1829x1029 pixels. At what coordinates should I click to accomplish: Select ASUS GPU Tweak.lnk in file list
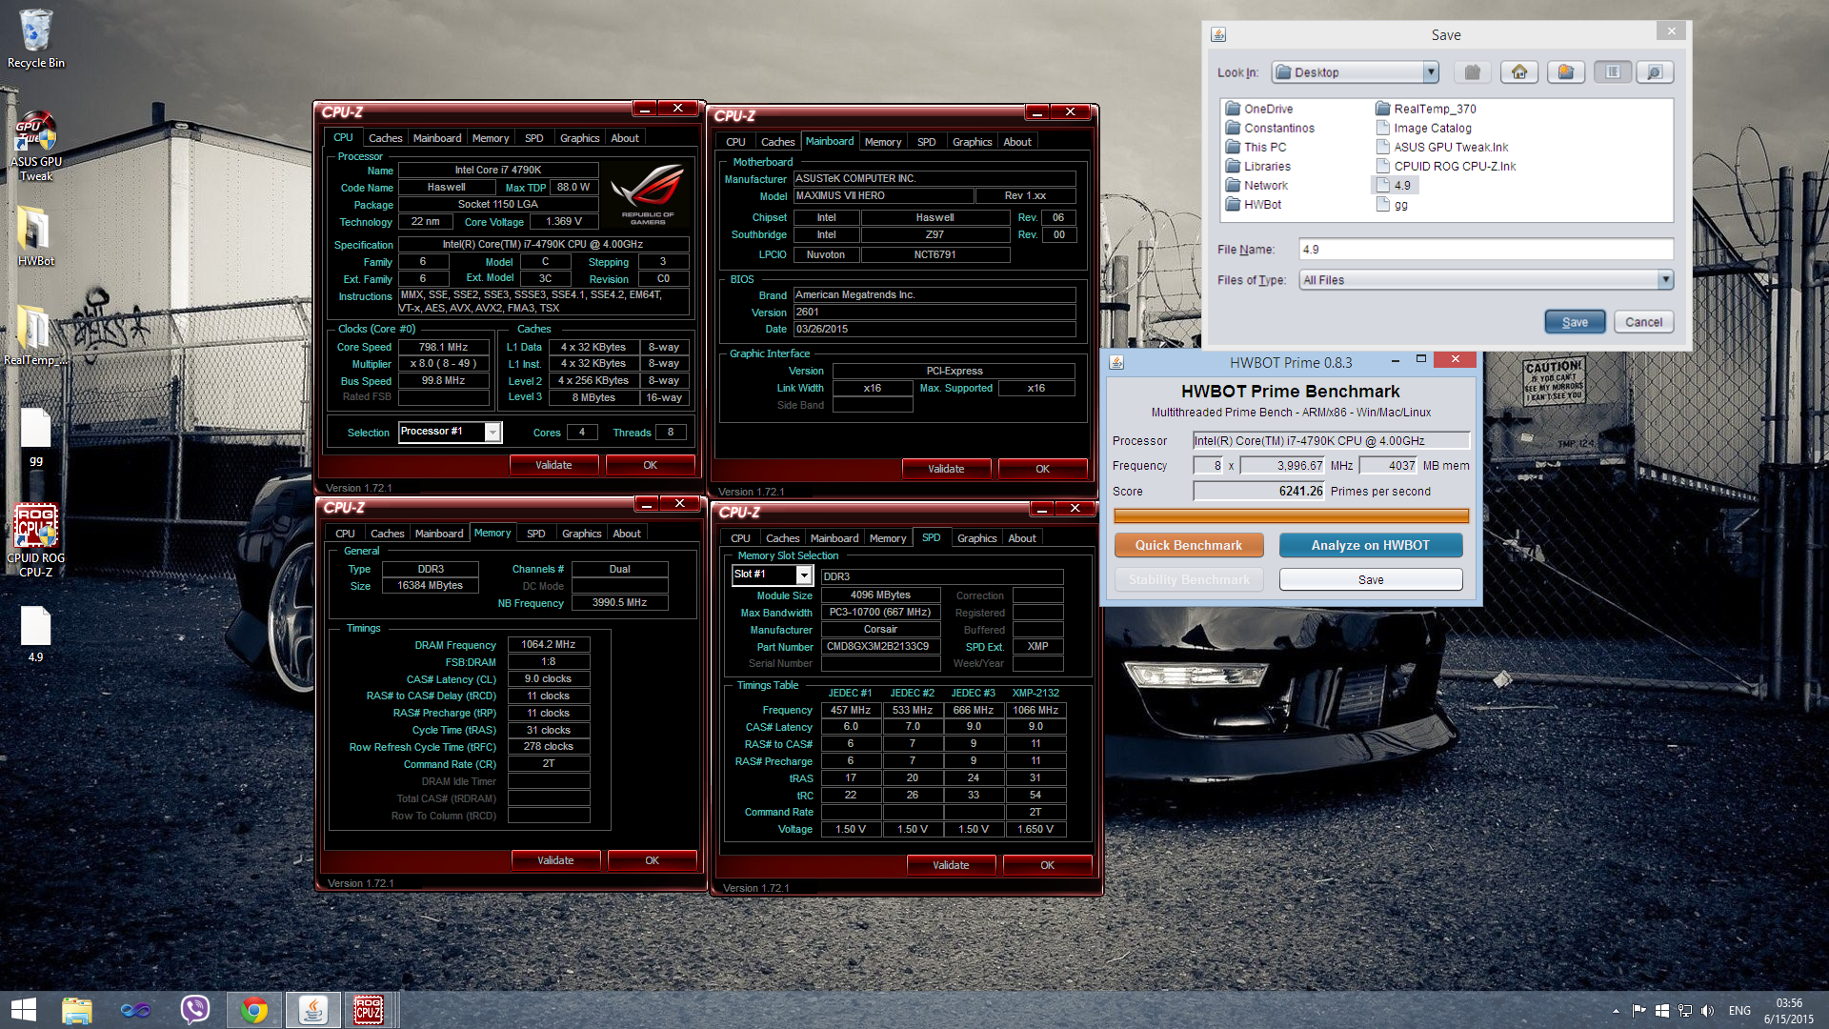point(1442,147)
